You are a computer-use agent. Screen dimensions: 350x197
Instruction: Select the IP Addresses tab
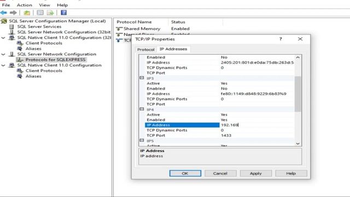coord(173,49)
